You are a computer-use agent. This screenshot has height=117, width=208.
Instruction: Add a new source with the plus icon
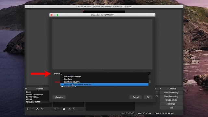[55, 109]
